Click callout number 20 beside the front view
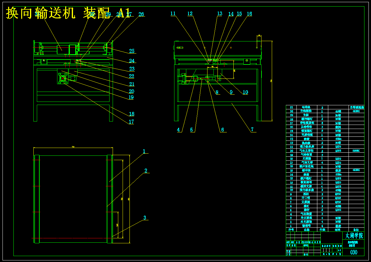This screenshot has height=262, width=371. [x=132, y=91]
